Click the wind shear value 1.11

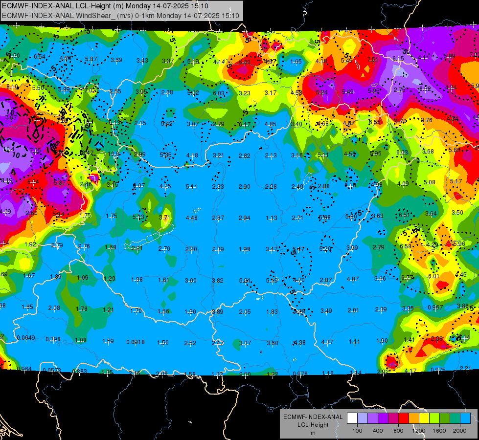[354, 342]
